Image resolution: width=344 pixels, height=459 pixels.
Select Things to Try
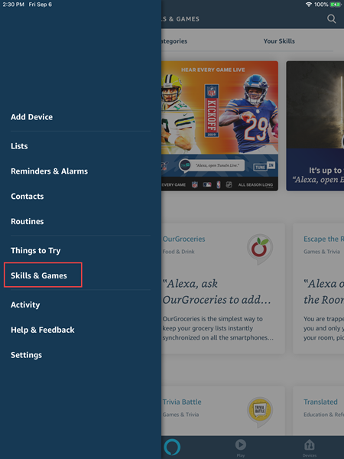click(x=36, y=251)
